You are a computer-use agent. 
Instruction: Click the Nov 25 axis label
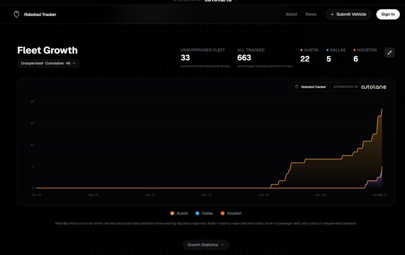point(207,195)
